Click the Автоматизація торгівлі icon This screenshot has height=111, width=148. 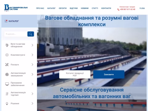pyautogui.click(x=7, y=94)
